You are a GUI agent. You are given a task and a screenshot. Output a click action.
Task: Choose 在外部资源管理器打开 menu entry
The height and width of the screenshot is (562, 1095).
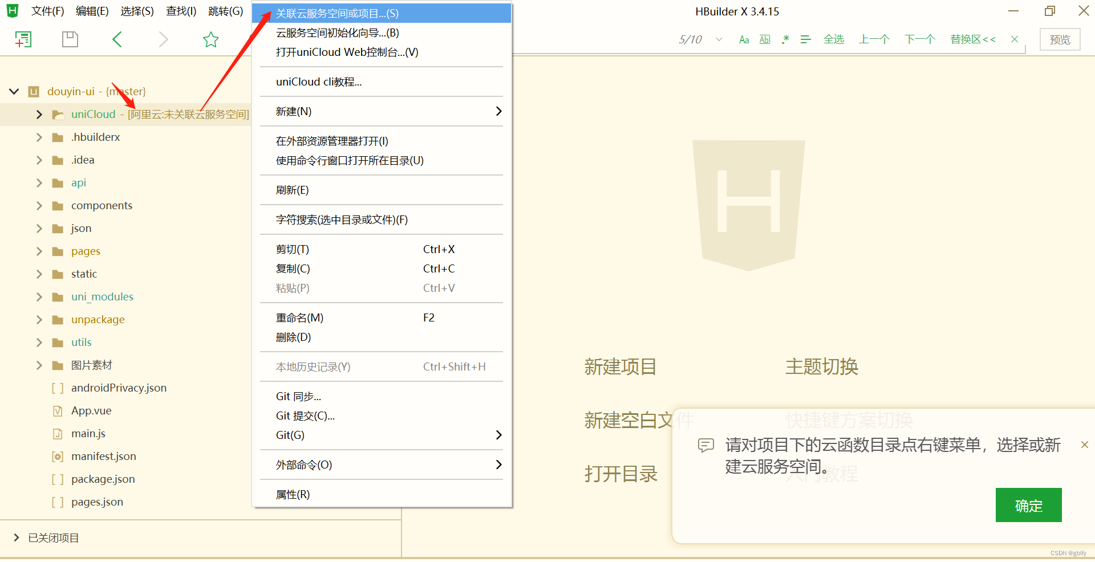click(382, 141)
